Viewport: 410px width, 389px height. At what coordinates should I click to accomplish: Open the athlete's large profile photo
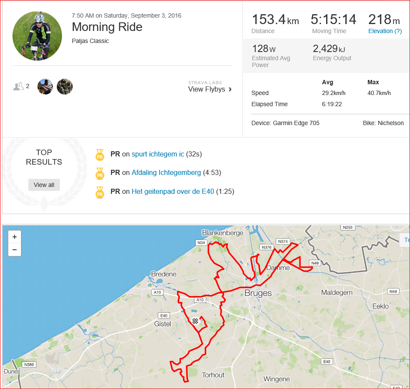coord(37,36)
